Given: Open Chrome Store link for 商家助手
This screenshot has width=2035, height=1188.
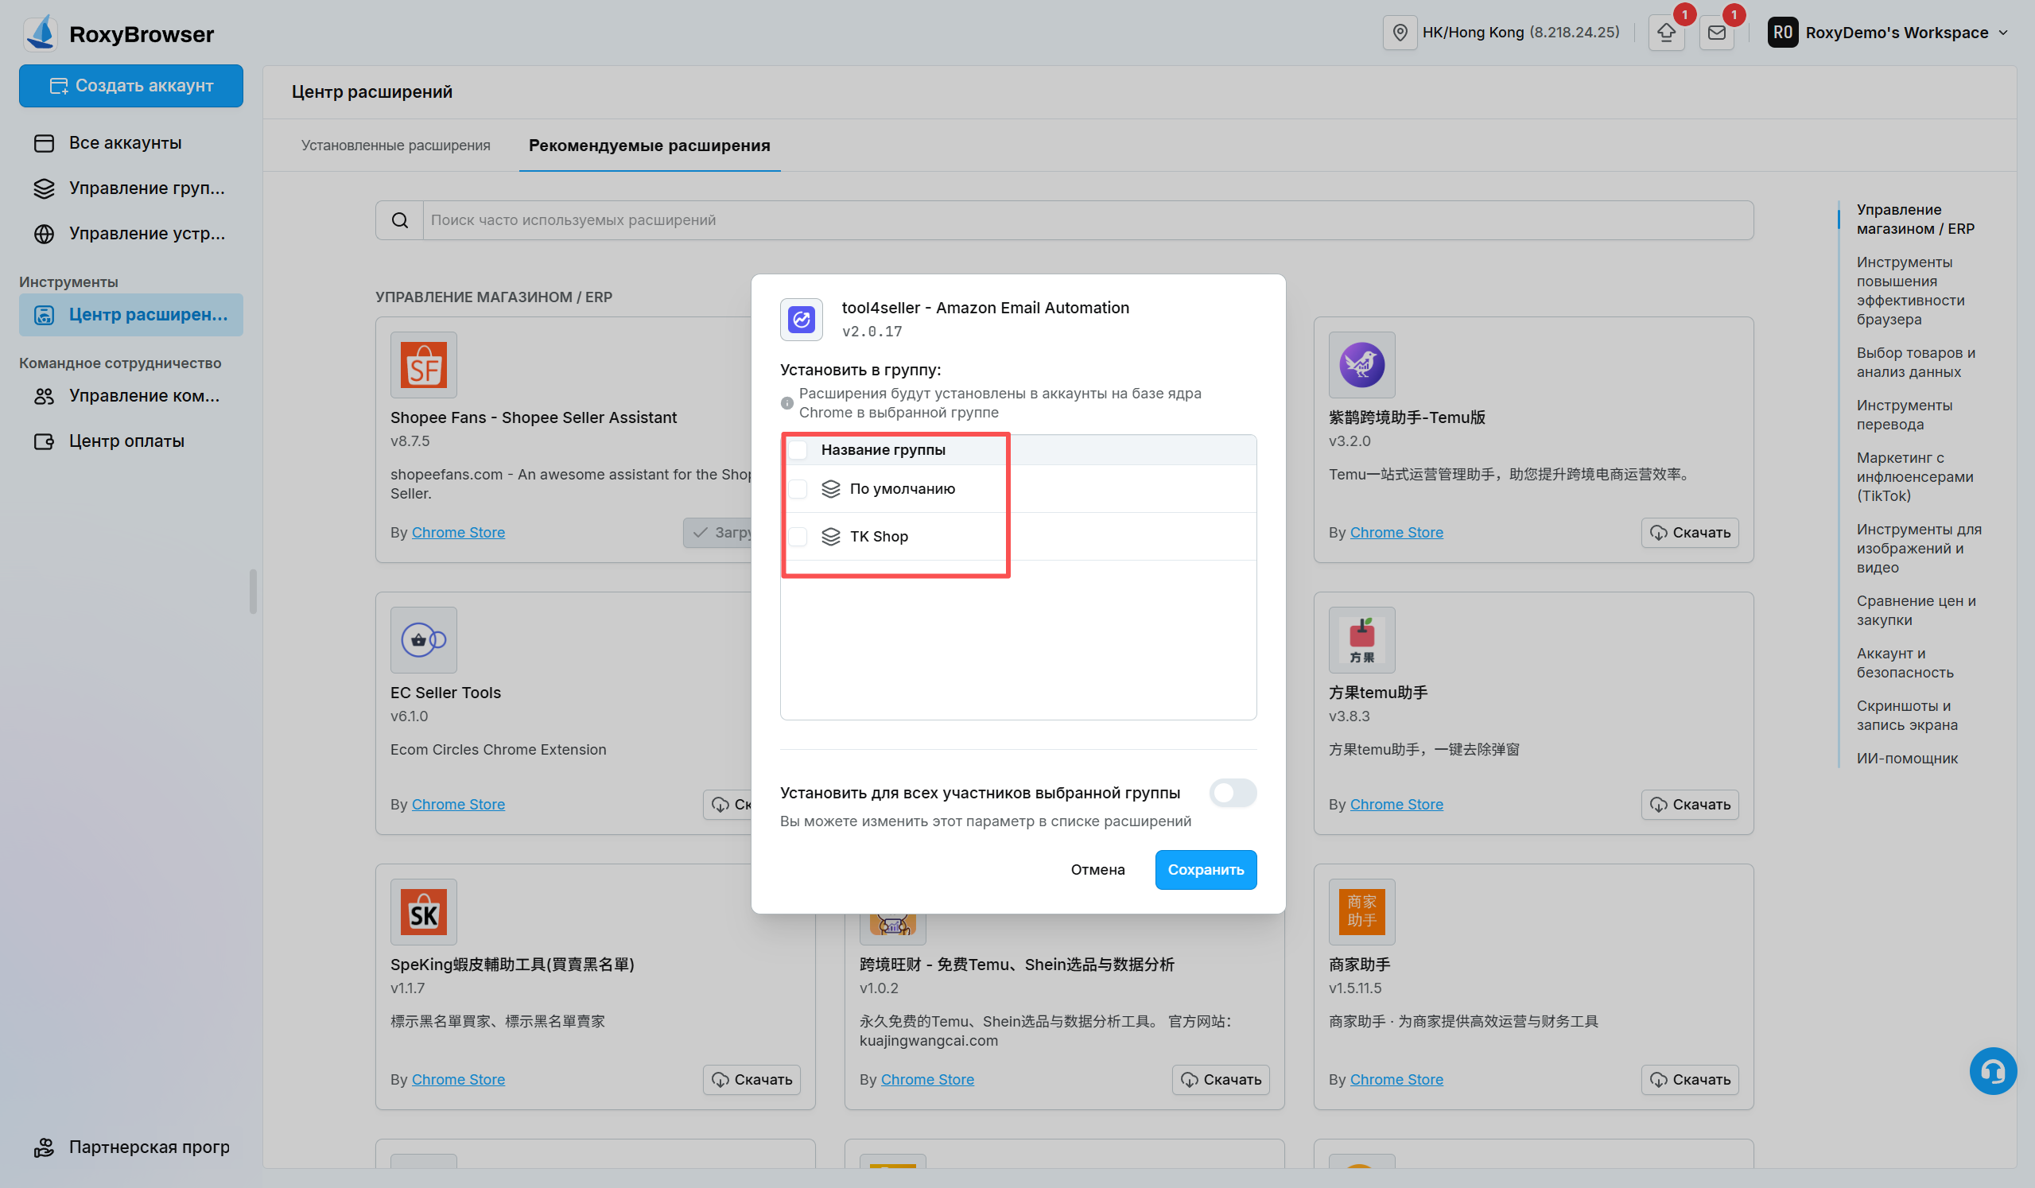Looking at the screenshot, I should [x=1396, y=1080].
